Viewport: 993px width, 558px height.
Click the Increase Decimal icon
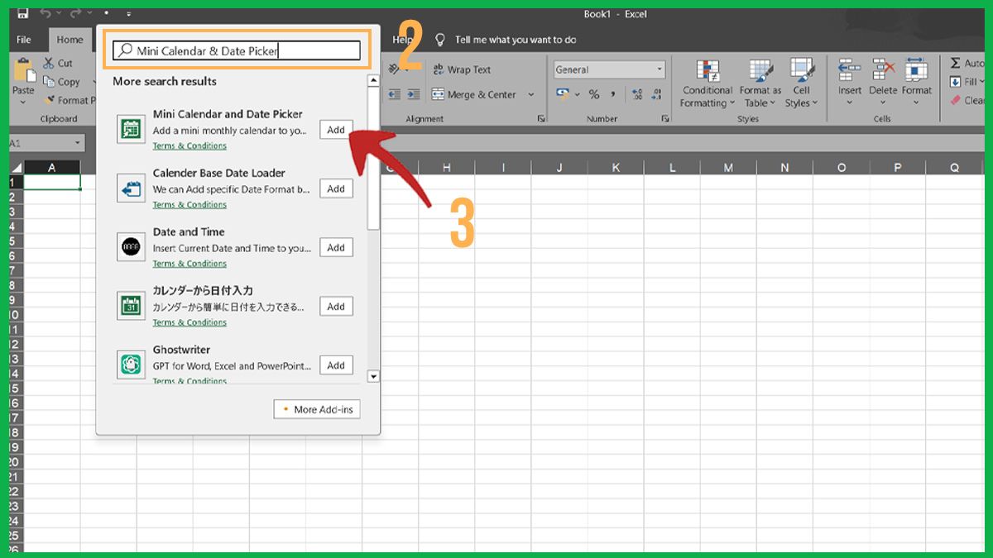[638, 94]
